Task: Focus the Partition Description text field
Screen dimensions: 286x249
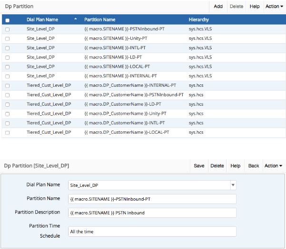Action: point(152,213)
